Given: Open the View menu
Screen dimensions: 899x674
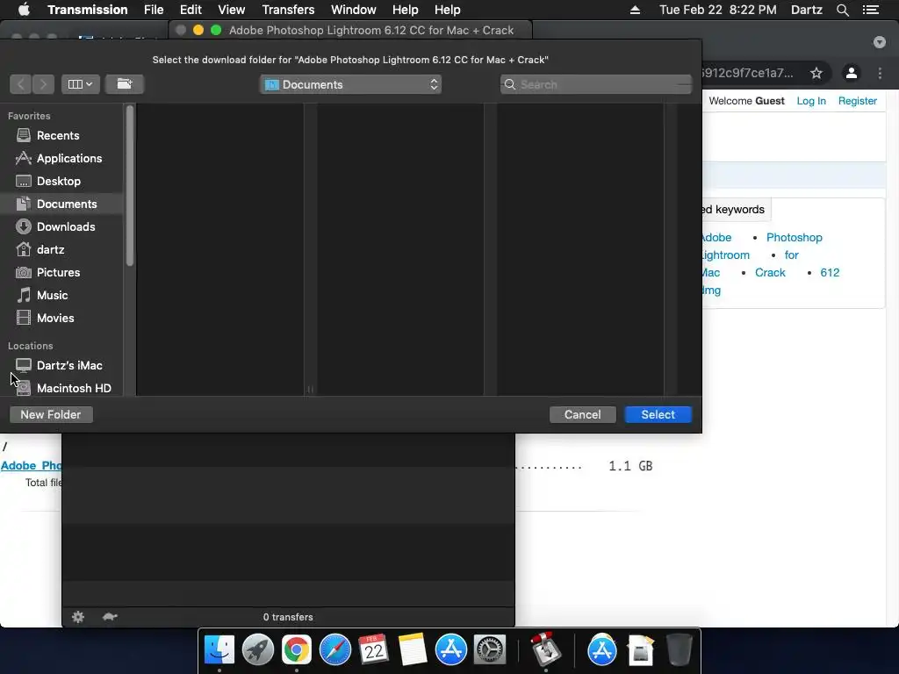Looking at the screenshot, I should click(232, 10).
